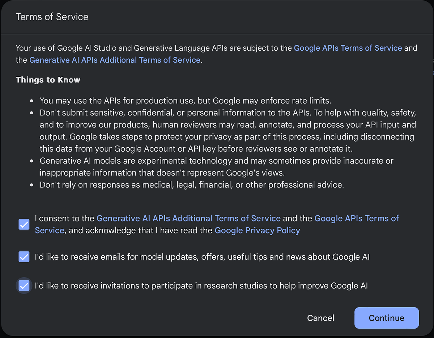This screenshot has height=338, width=434.
Task: Open the Google Privacy Policy link
Action: click(x=257, y=230)
